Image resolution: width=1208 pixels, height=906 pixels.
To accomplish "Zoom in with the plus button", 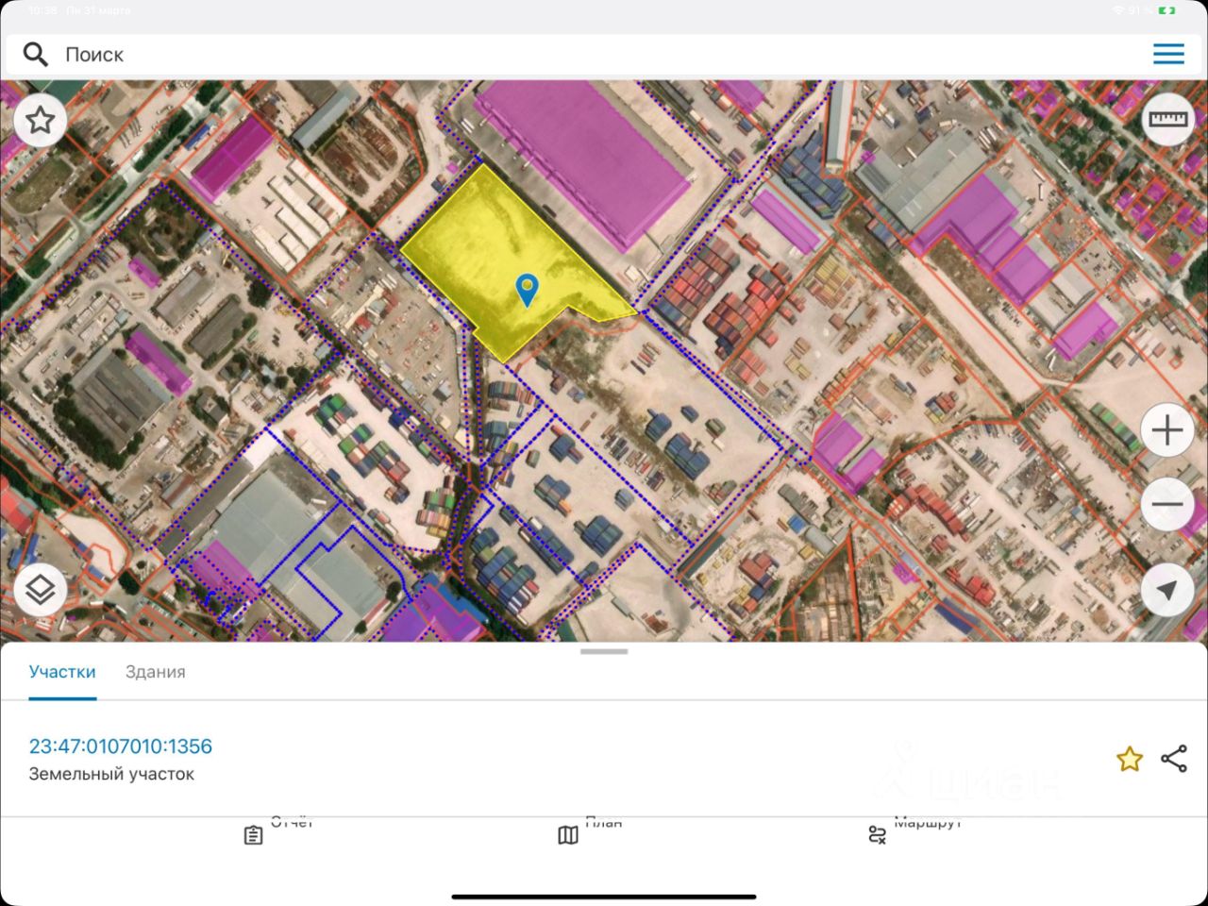I will coord(1167,430).
